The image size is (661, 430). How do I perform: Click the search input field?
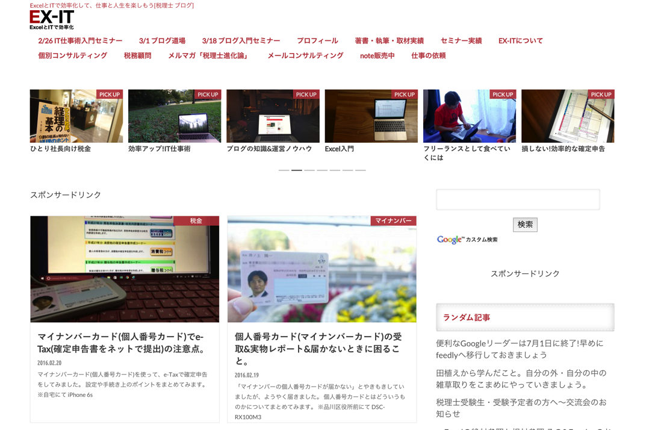coord(518,199)
